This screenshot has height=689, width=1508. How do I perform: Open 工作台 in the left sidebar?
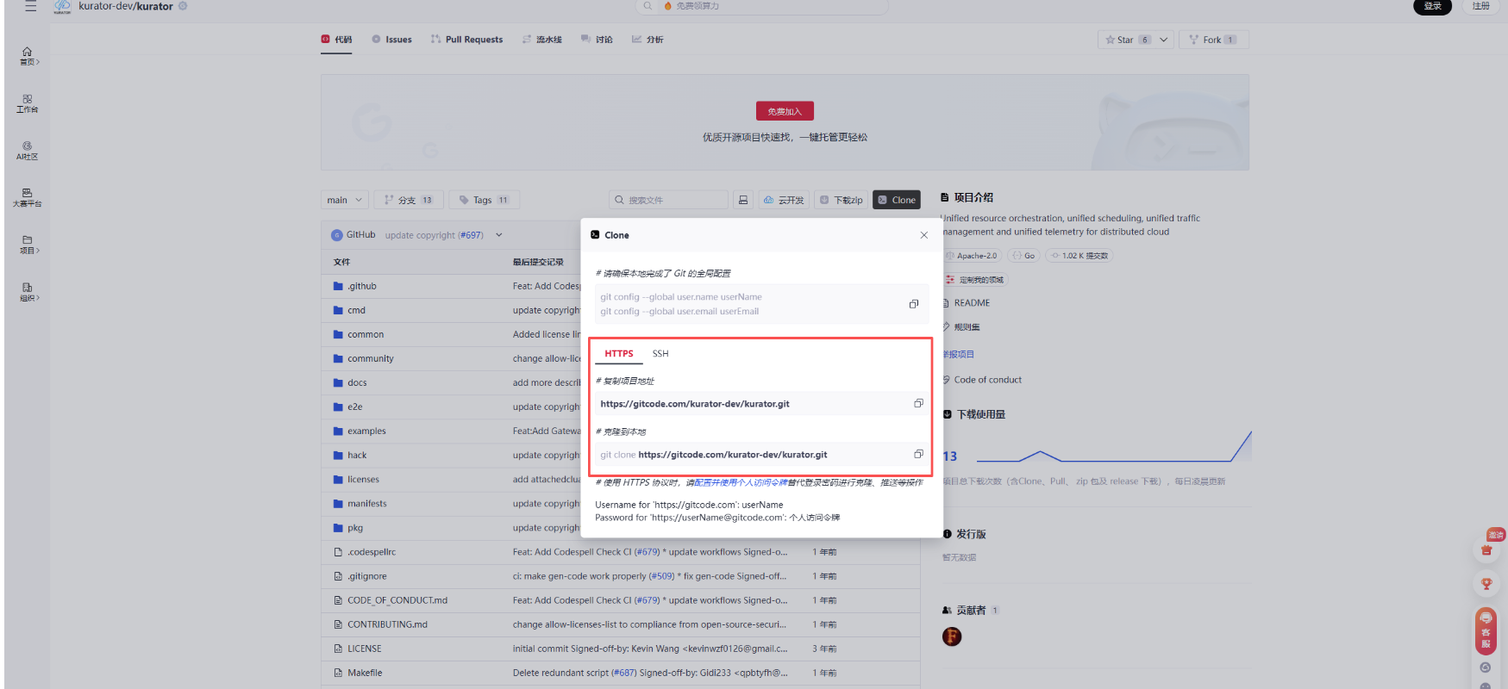(28, 103)
